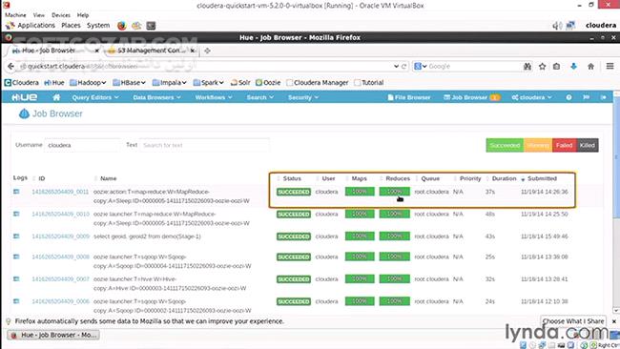The image size is (620, 349).
Task: Click the volume icon in the GNOME panel
Action: (557, 26)
